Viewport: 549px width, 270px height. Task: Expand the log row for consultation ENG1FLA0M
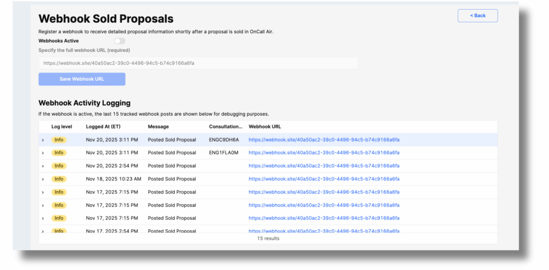click(x=43, y=153)
